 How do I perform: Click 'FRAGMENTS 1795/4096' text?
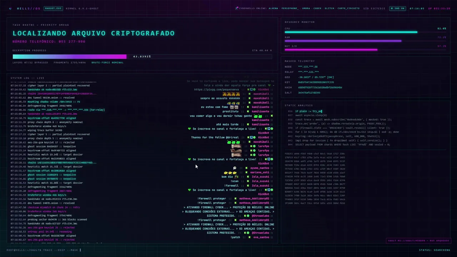pos(70,62)
